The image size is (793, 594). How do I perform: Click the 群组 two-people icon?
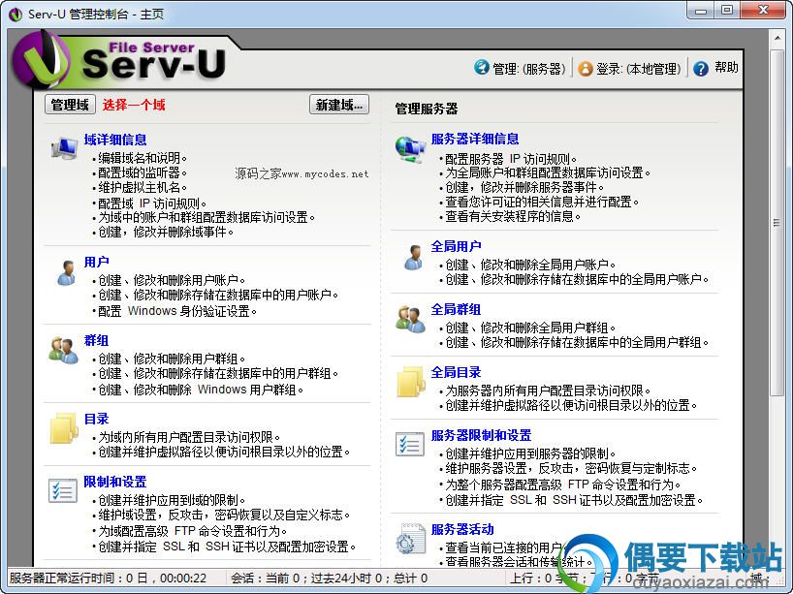tap(63, 350)
